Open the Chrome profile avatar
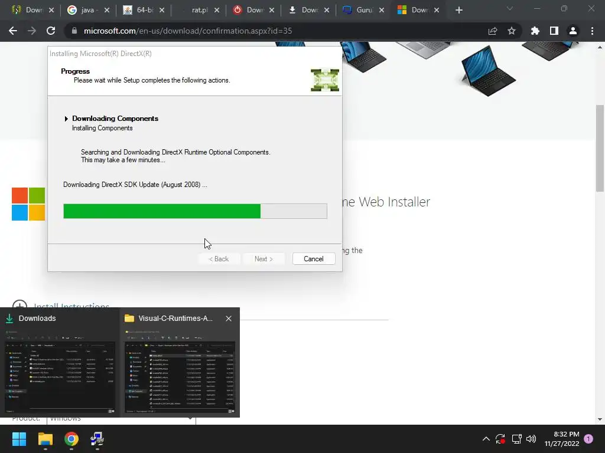Viewport: 605px width, 453px height. coord(573,31)
